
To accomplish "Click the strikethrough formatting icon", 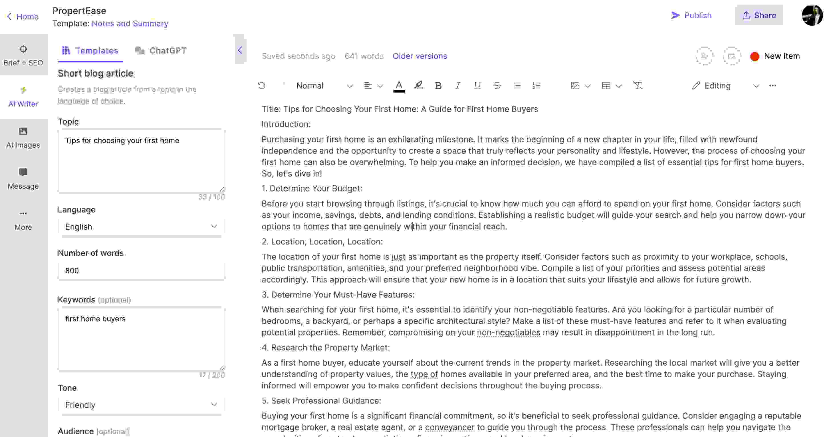I will [497, 86].
